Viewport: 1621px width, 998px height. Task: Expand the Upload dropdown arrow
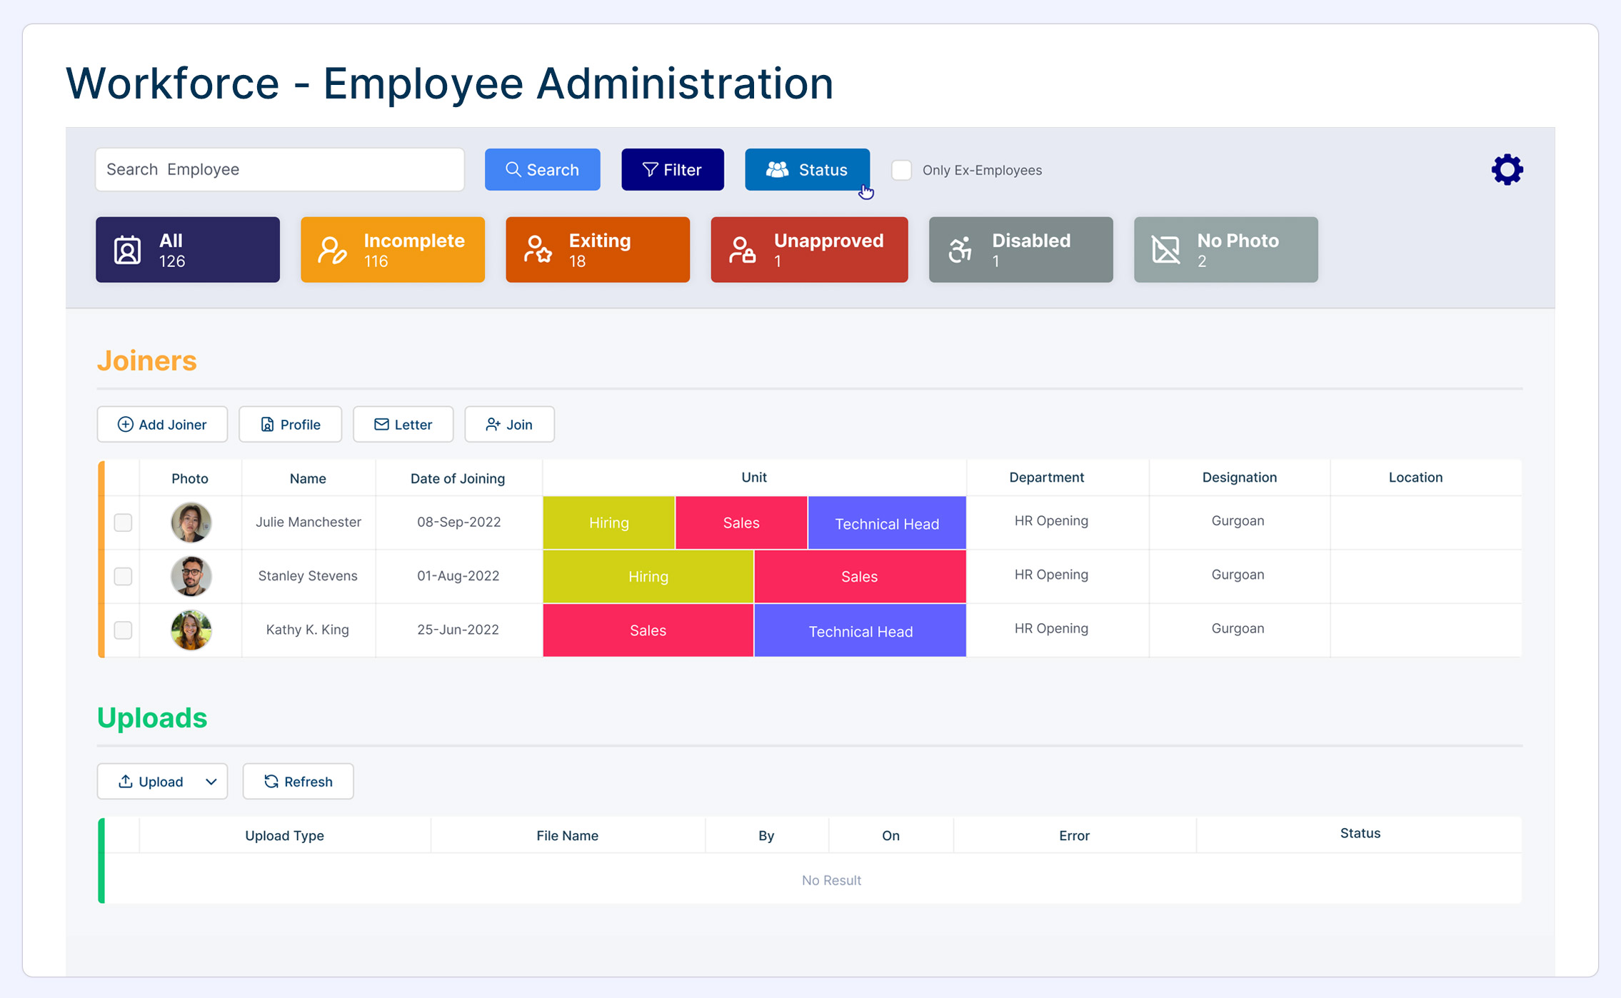coord(211,782)
